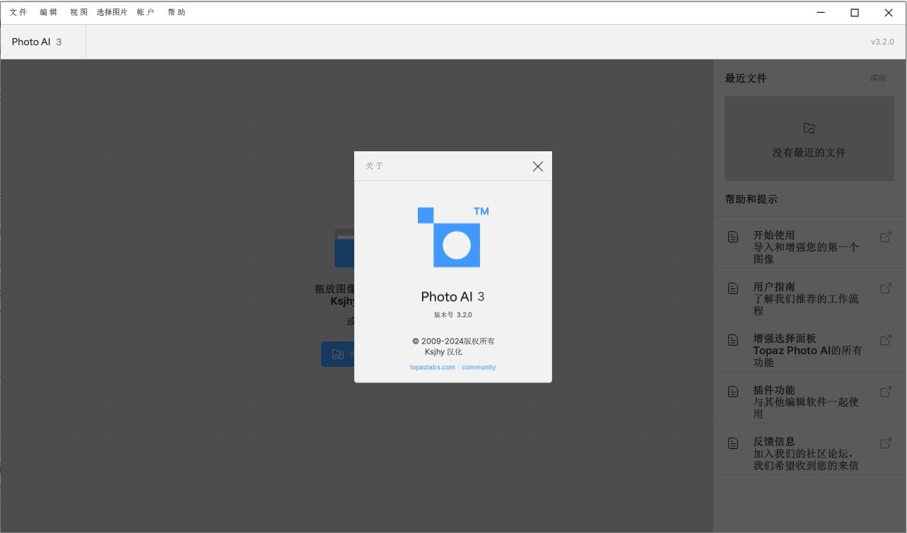
Task: Open external link icon for 增强选择面板
Action: click(x=885, y=340)
